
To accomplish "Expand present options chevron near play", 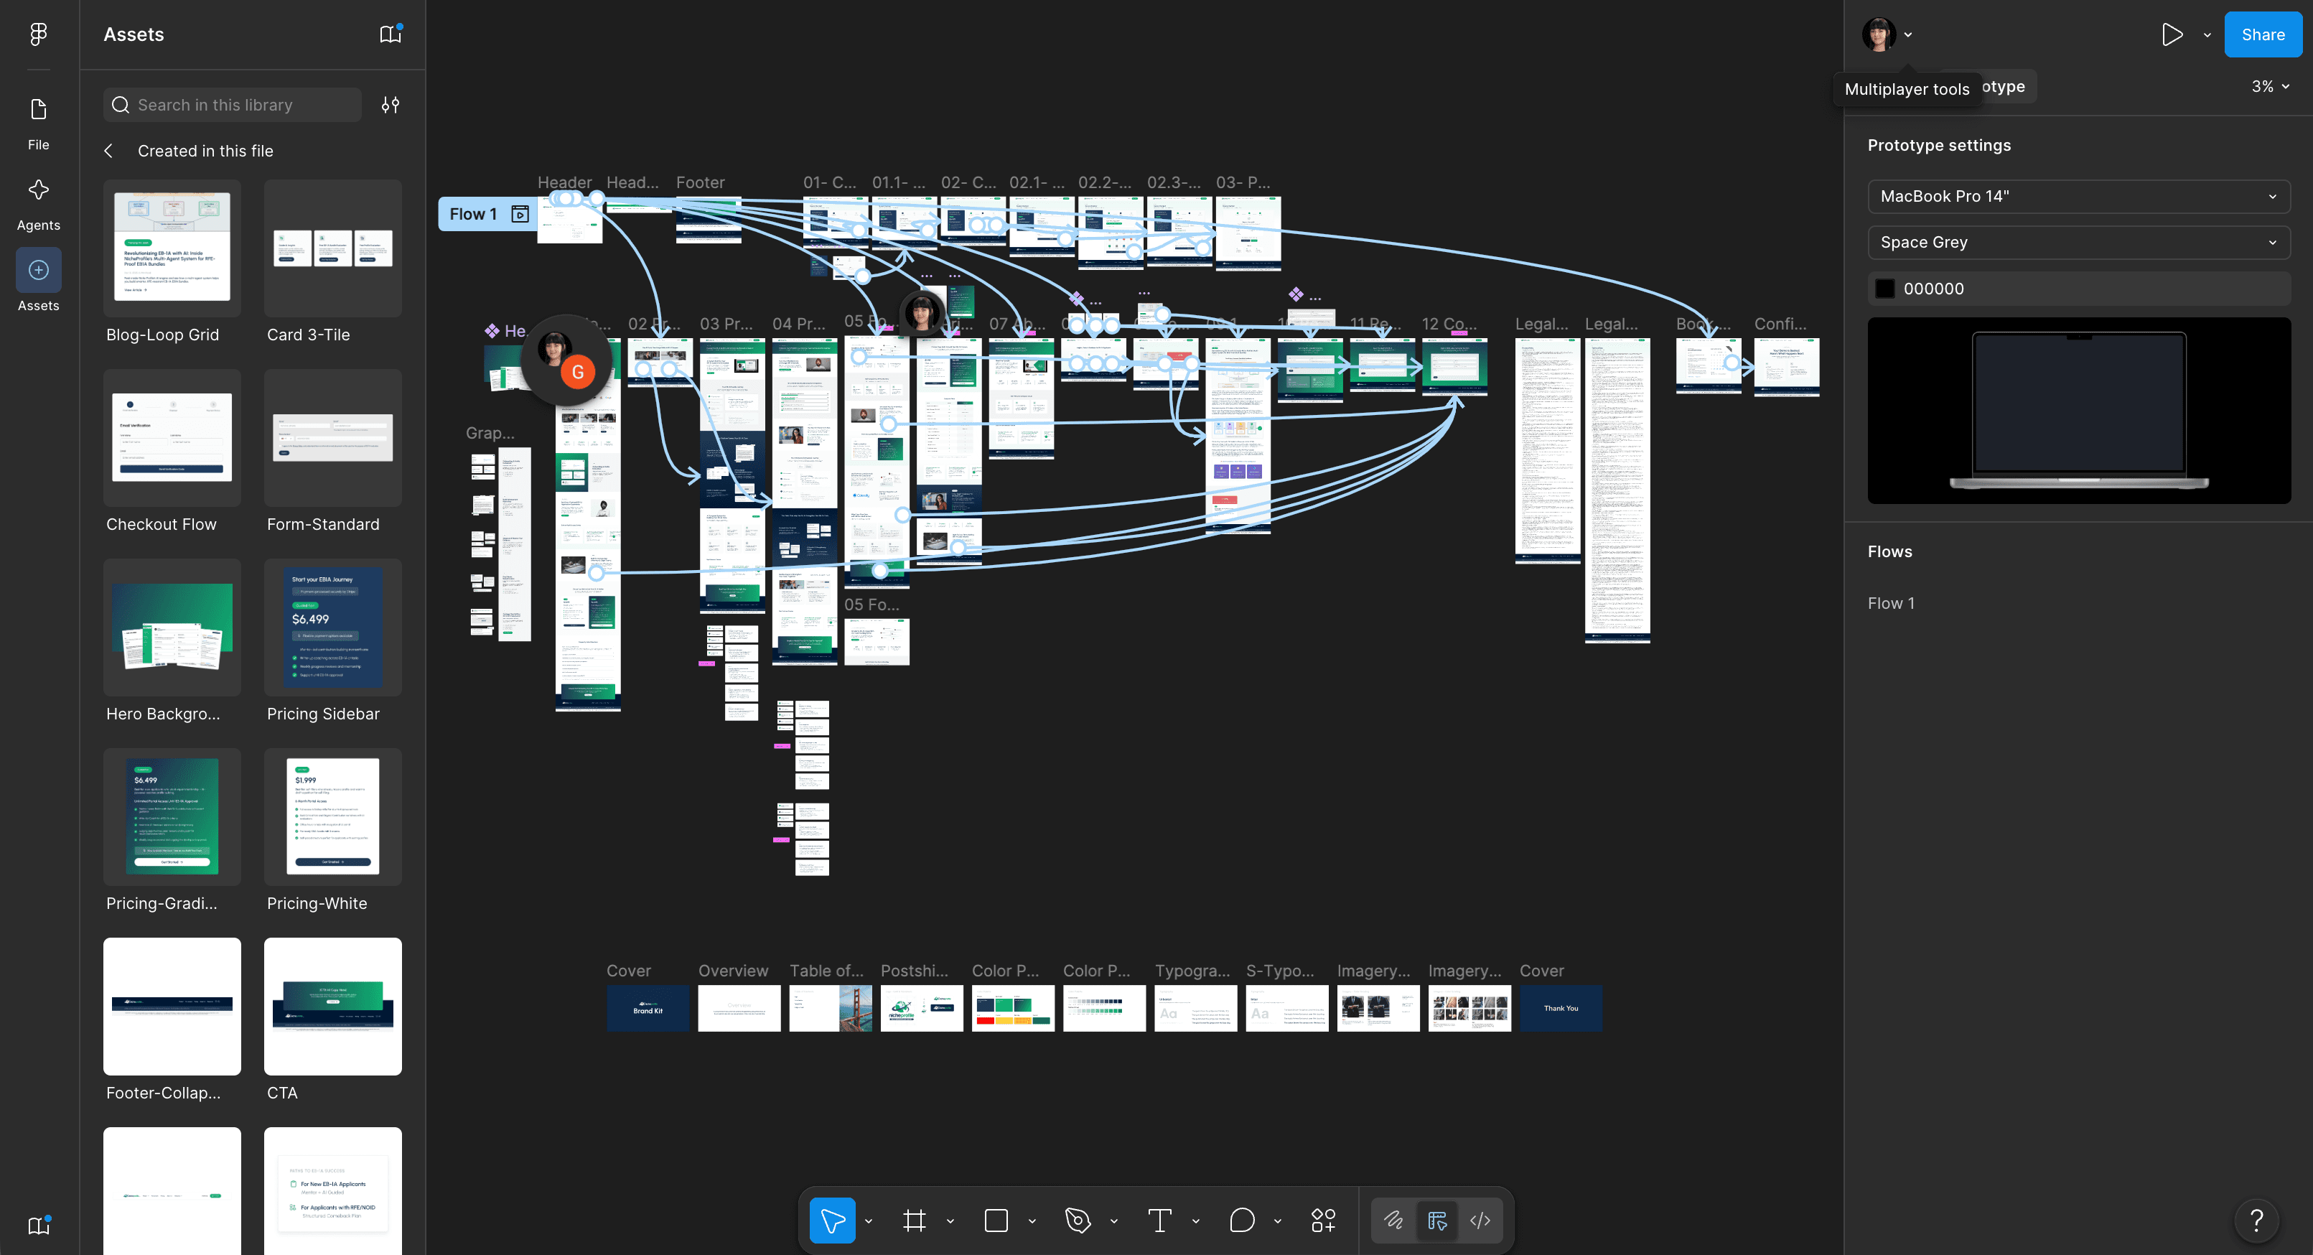I will [2207, 35].
